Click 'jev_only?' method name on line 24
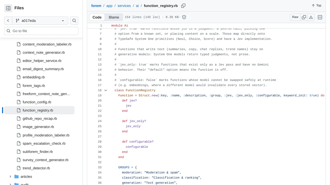The height and width of the screenshot is (185, 330). (x=138, y=121)
